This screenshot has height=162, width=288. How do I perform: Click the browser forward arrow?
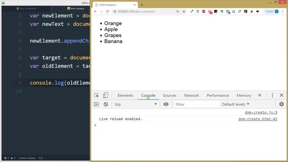(101, 11)
